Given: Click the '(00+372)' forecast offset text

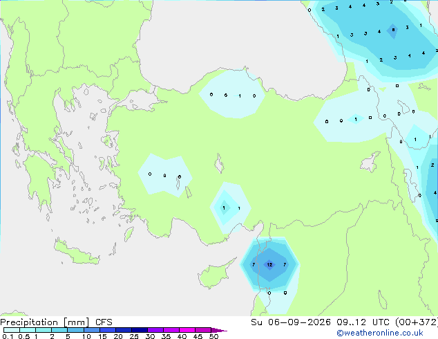Looking at the screenshot, I should click(416, 322).
